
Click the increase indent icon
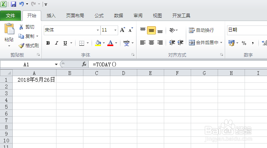[x=180, y=42]
